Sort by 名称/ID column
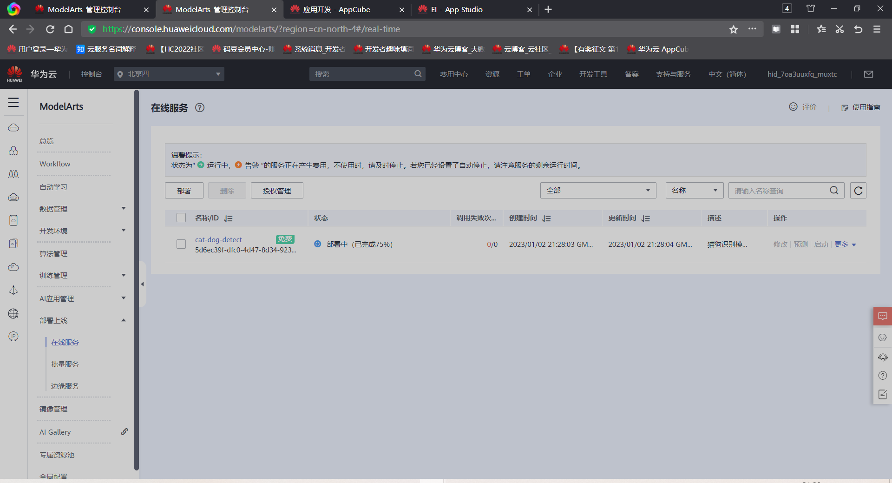Screen dimensions: 892x483 [x=228, y=218]
